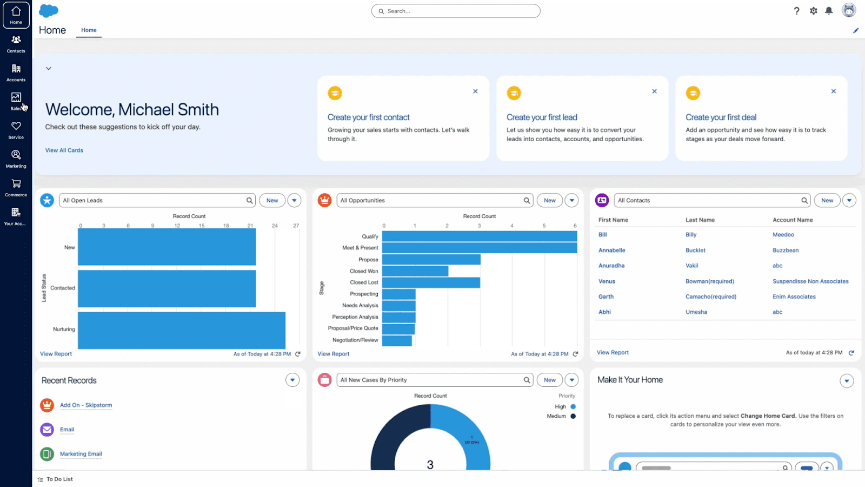This screenshot has width=865, height=487.
Task: Open the All Open Leads card dropdown menu
Action: click(x=294, y=200)
